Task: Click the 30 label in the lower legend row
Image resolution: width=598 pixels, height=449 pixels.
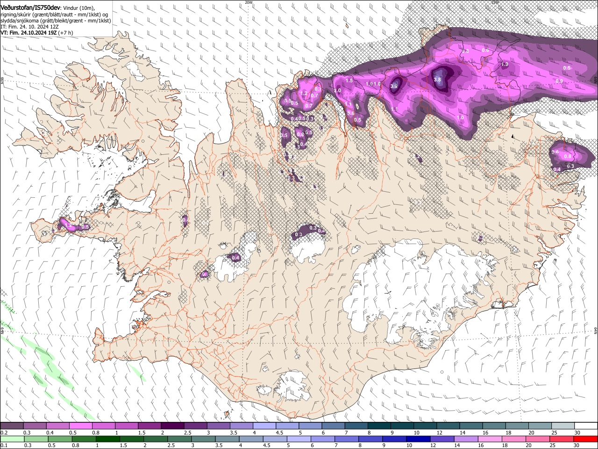Action: 577,446
